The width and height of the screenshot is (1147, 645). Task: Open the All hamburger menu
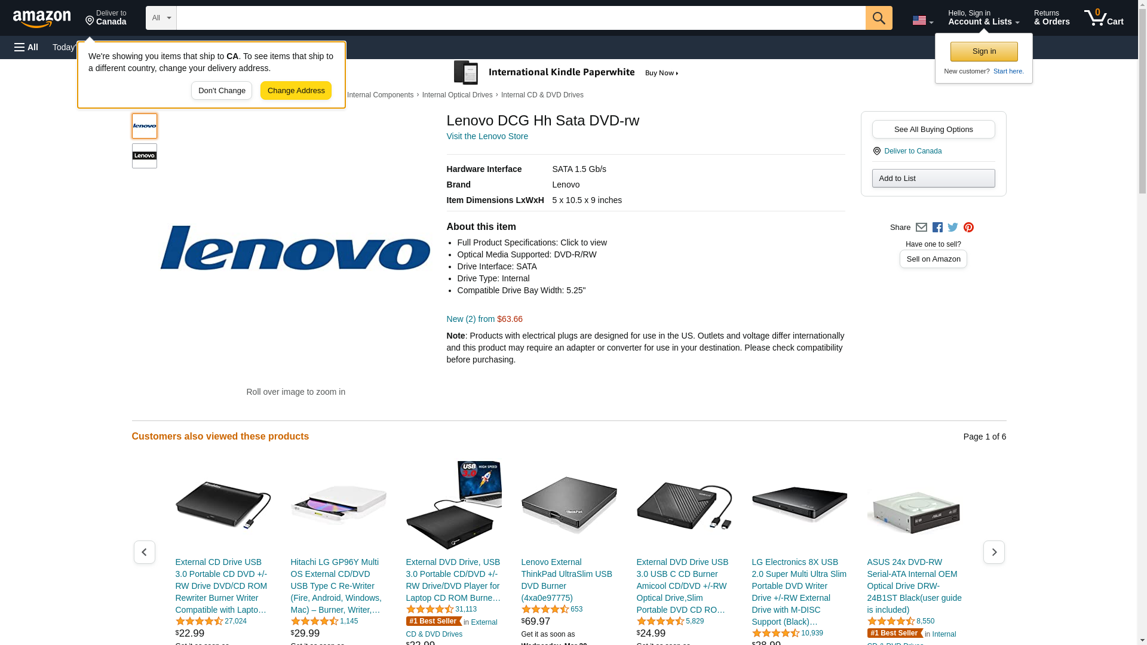click(26, 47)
